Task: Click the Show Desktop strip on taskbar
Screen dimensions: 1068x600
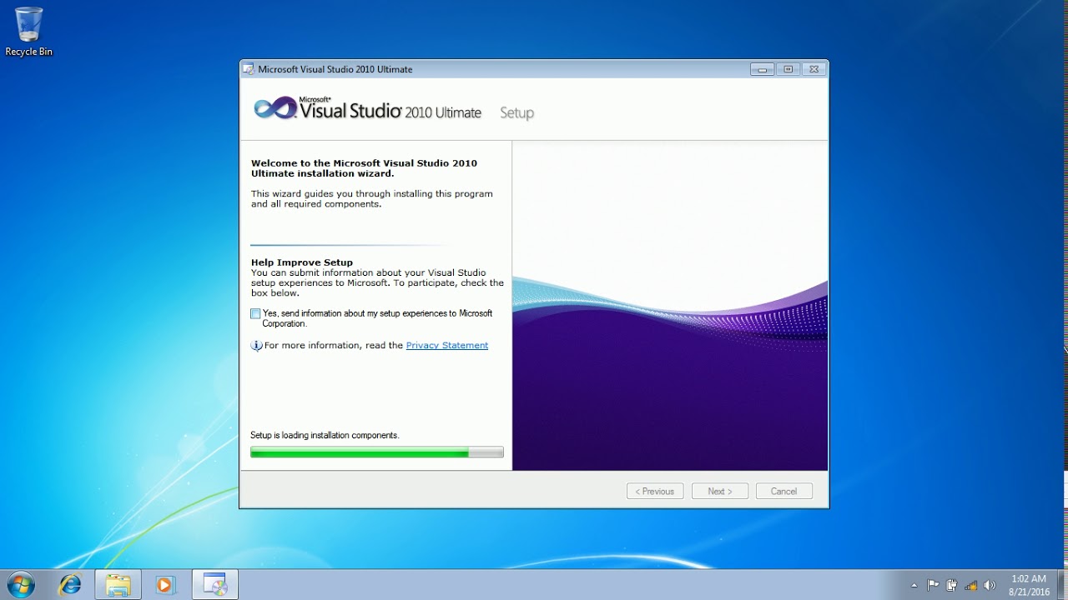Action: click(x=1062, y=585)
